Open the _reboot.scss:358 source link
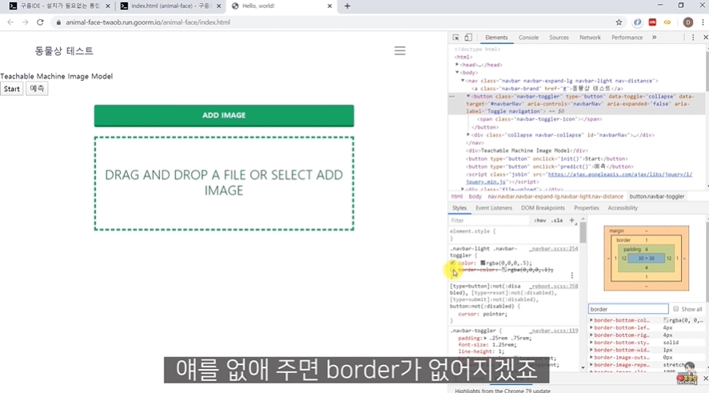709x393 pixels. click(554, 287)
